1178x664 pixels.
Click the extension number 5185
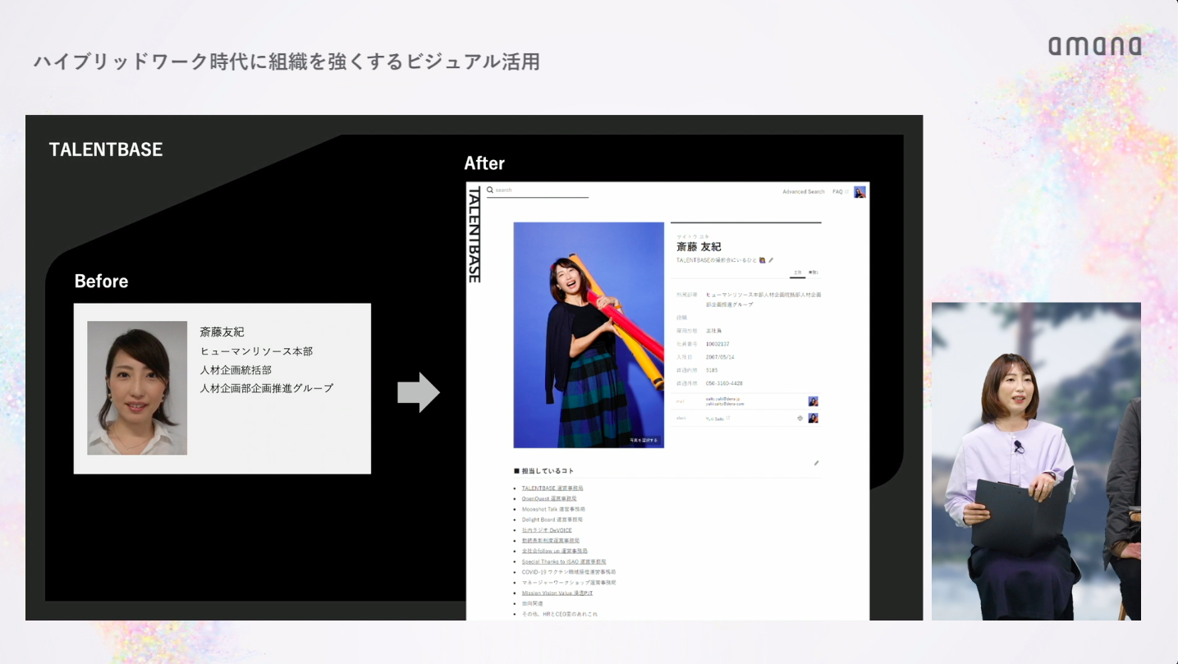click(x=712, y=370)
